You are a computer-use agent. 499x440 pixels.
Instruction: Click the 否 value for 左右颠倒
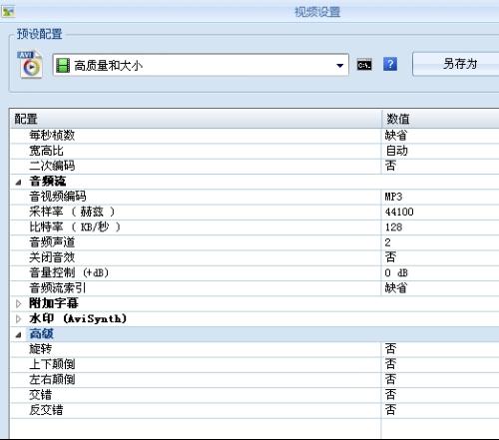point(390,380)
